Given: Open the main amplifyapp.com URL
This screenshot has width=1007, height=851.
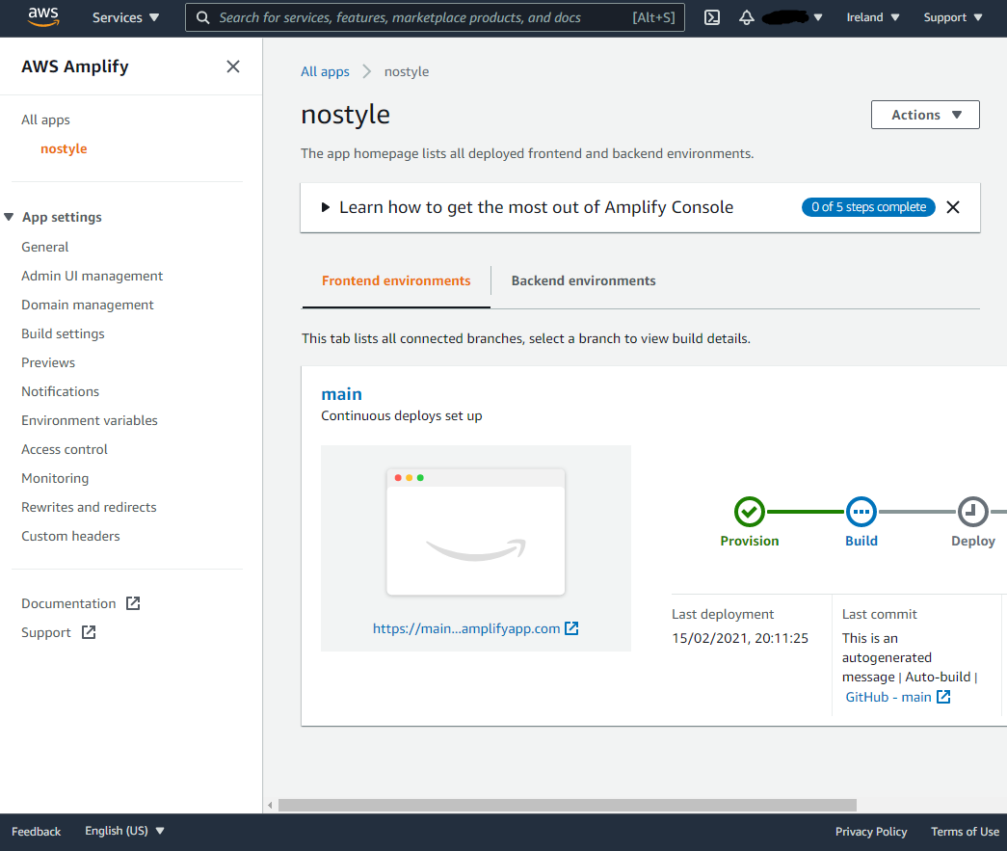Looking at the screenshot, I should [466, 628].
